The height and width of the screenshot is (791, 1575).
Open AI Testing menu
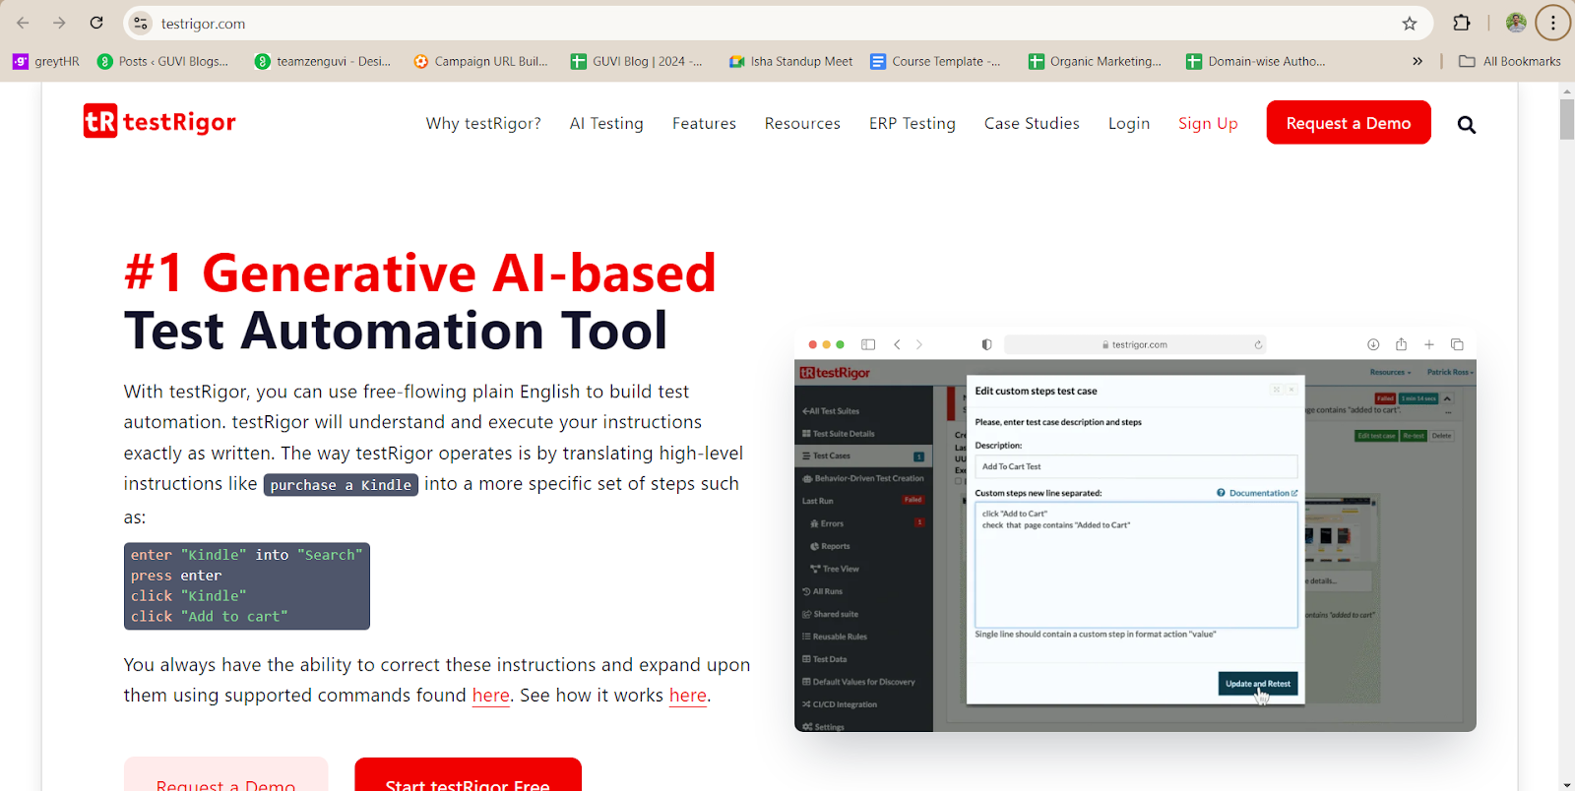[606, 123]
